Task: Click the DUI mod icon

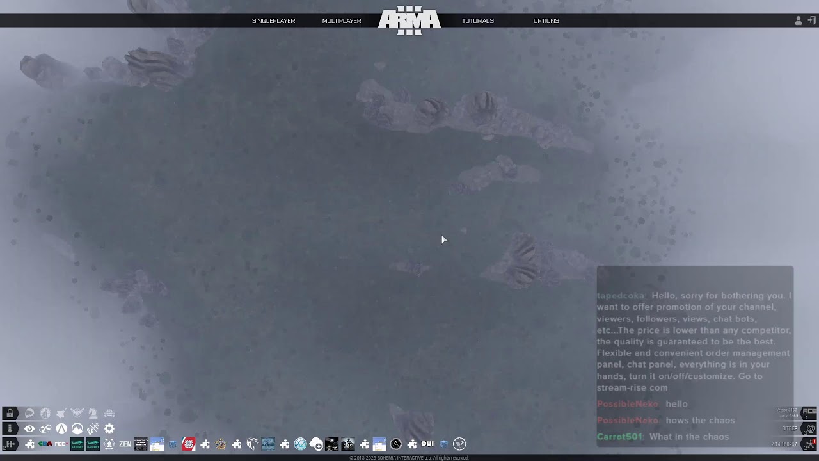Action: point(427,444)
